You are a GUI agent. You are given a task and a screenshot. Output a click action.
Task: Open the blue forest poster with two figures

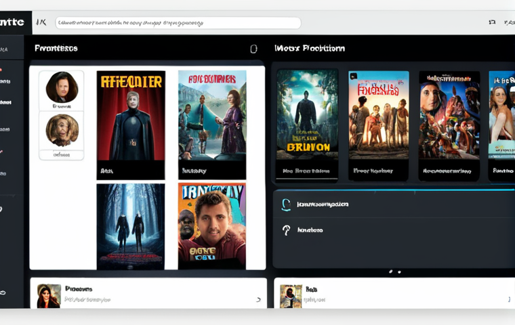coord(131,227)
